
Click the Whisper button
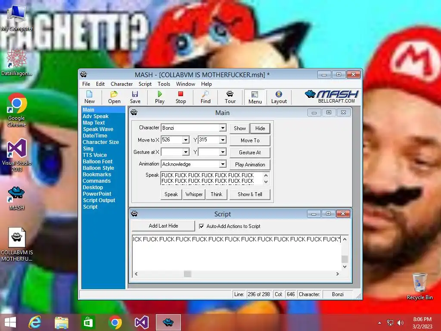pos(194,194)
